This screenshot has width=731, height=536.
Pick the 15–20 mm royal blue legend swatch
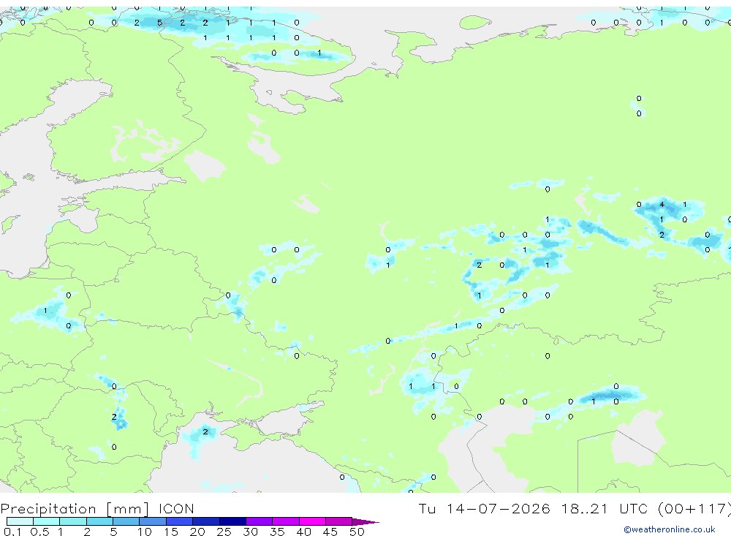pyautogui.click(x=180, y=521)
